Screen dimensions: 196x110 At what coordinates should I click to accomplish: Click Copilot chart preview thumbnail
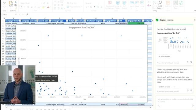pos(174,44)
